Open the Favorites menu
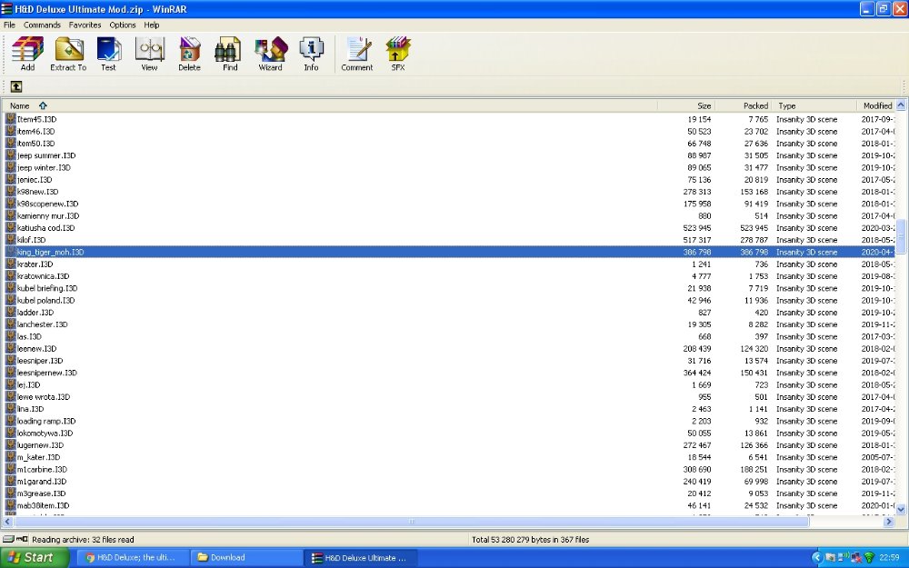The image size is (909, 568). [85, 25]
